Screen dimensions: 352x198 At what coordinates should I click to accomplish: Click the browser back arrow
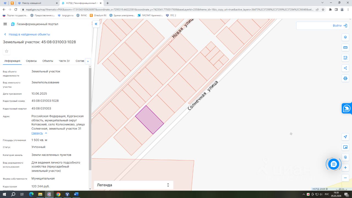(4, 9)
